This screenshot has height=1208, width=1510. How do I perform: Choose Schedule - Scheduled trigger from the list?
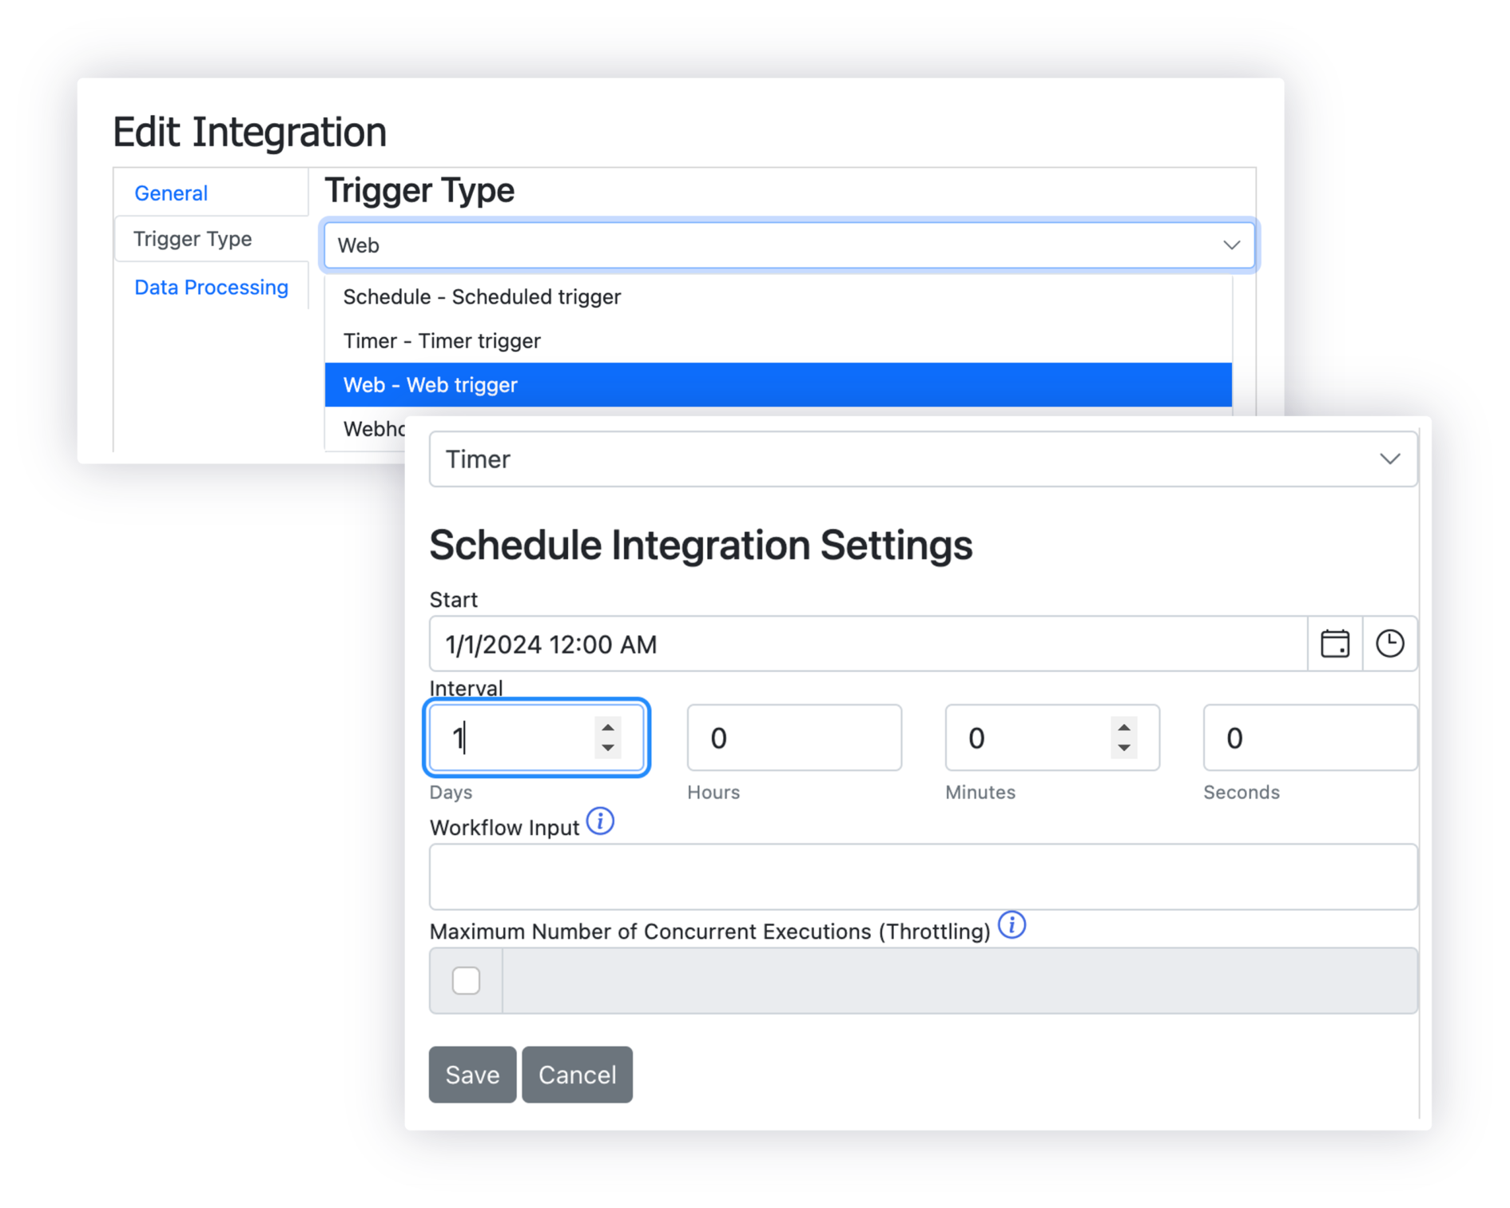coord(482,296)
